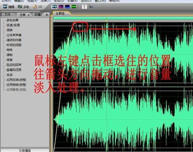
Task: Select blue spectral pan display icon
Action: pyautogui.click(x=67, y=6)
